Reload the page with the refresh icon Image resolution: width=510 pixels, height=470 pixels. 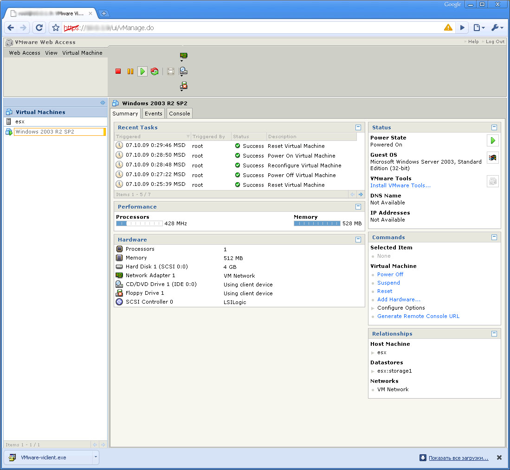pos(39,28)
